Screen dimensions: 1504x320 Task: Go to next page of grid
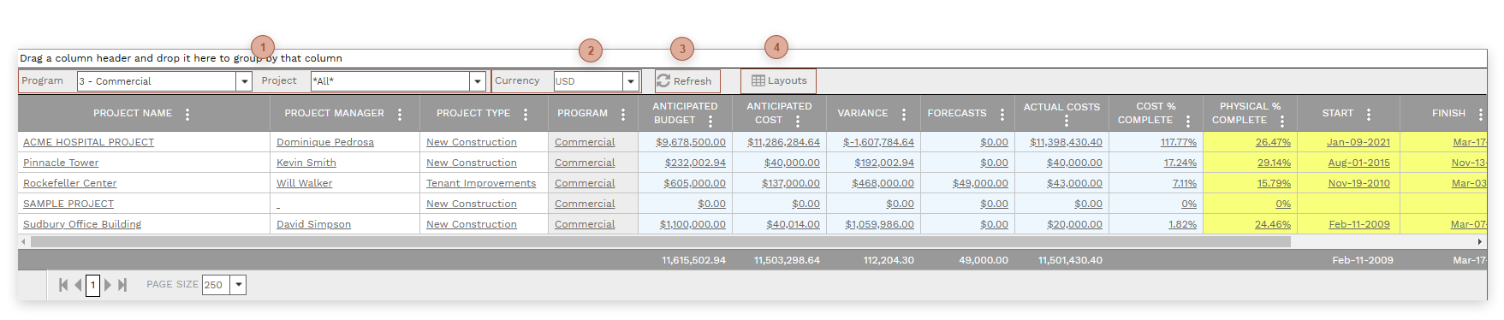(108, 285)
